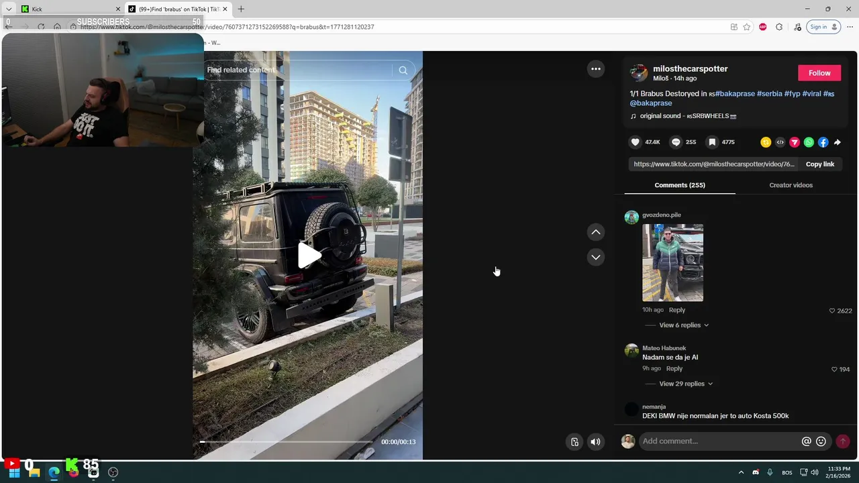This screenshot has width=859, height=483.
Task: Open the #viral hashtag link
Action: 812,94
